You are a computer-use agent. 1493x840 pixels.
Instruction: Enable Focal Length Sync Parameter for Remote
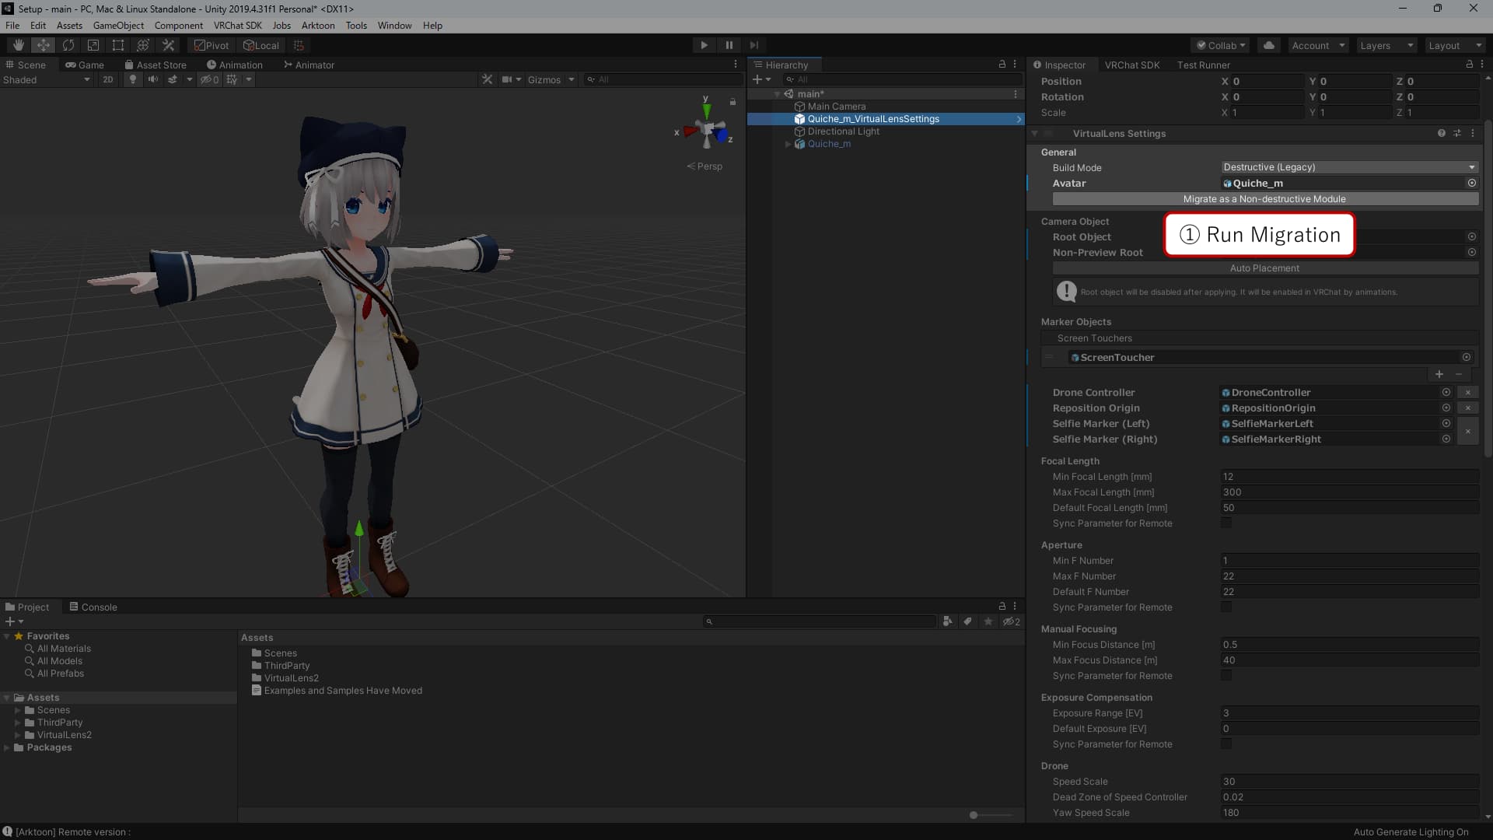(x=1226, y=523)
